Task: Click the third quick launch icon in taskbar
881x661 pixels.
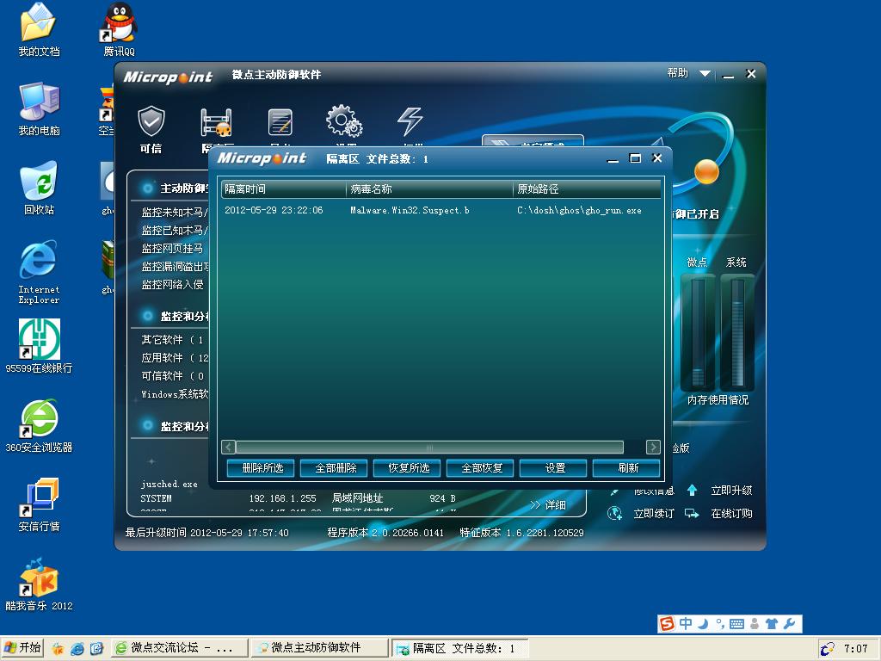Action: click(x=96, y=649)
